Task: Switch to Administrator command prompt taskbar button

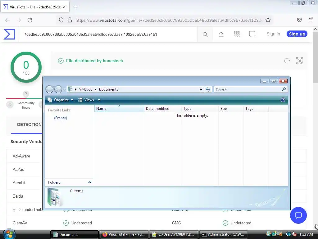Action: (x=224, y=235)
